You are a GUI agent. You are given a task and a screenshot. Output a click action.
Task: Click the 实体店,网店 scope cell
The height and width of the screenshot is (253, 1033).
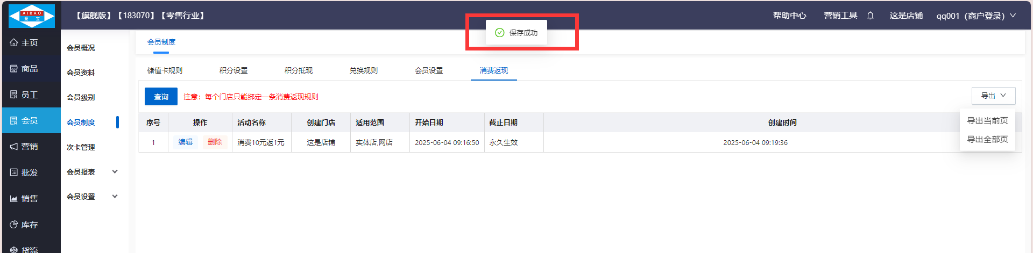(x=374, y=142)
